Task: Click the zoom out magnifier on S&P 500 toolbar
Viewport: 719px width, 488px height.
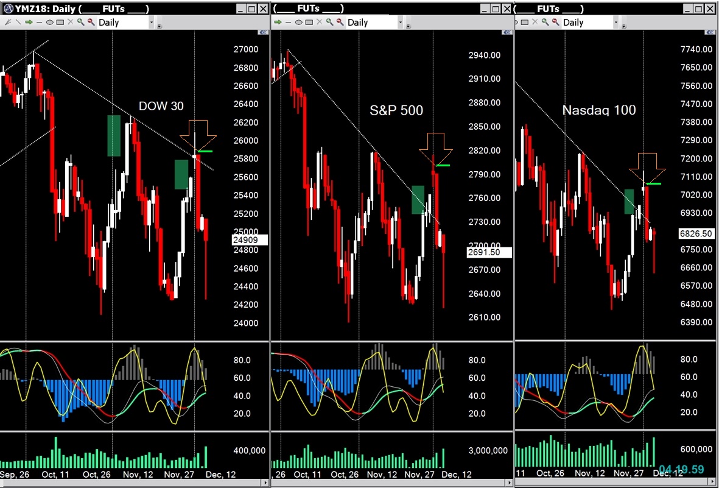Action: pyautogui.click(x=339, y=22)
